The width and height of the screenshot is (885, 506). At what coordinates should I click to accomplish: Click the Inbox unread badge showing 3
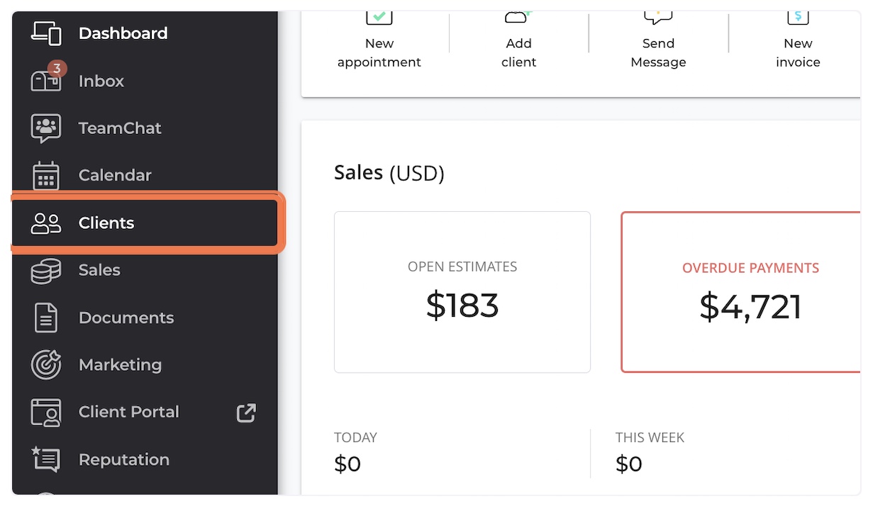[x=57, y=69]
